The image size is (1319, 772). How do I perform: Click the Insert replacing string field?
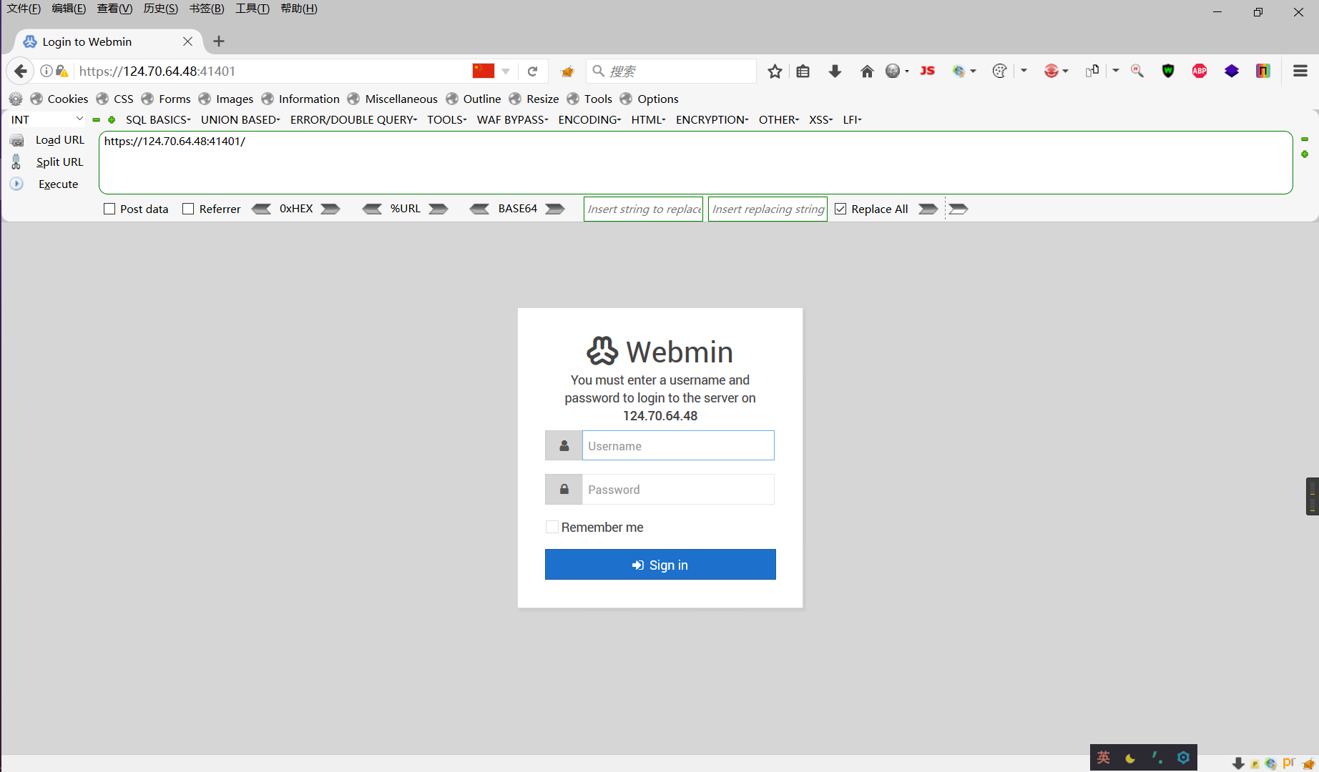coord(768,209)
